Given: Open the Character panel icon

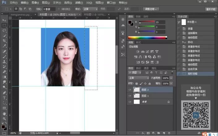Looking at the screenshot, I should point(123,47).
